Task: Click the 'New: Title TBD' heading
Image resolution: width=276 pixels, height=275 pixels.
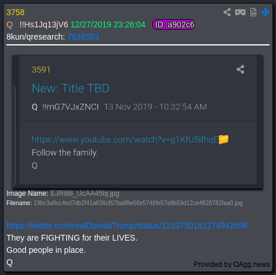Action: (x=71, y=89)
